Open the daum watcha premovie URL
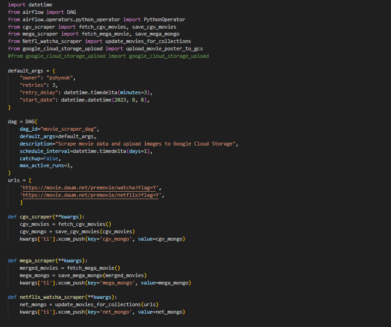The width and height of the screenshot is (391, 327). pos(90,188)
